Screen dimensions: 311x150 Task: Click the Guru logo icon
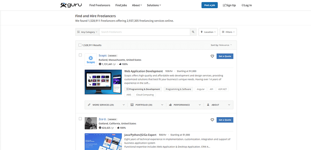tap(63, 5)
